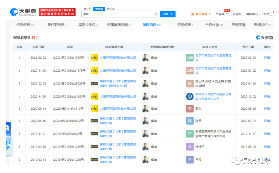The height and width of the screenshot is (173, 279).
Task: Expand the 会员服务 dropdown
Action: 210,14
